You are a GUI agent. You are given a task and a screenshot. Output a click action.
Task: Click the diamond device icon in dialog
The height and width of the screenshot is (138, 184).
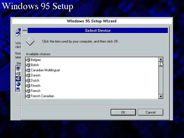click(30, 41)
